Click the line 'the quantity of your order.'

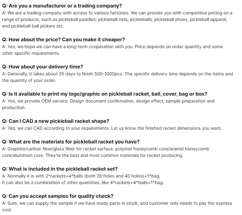click(29, 80)
